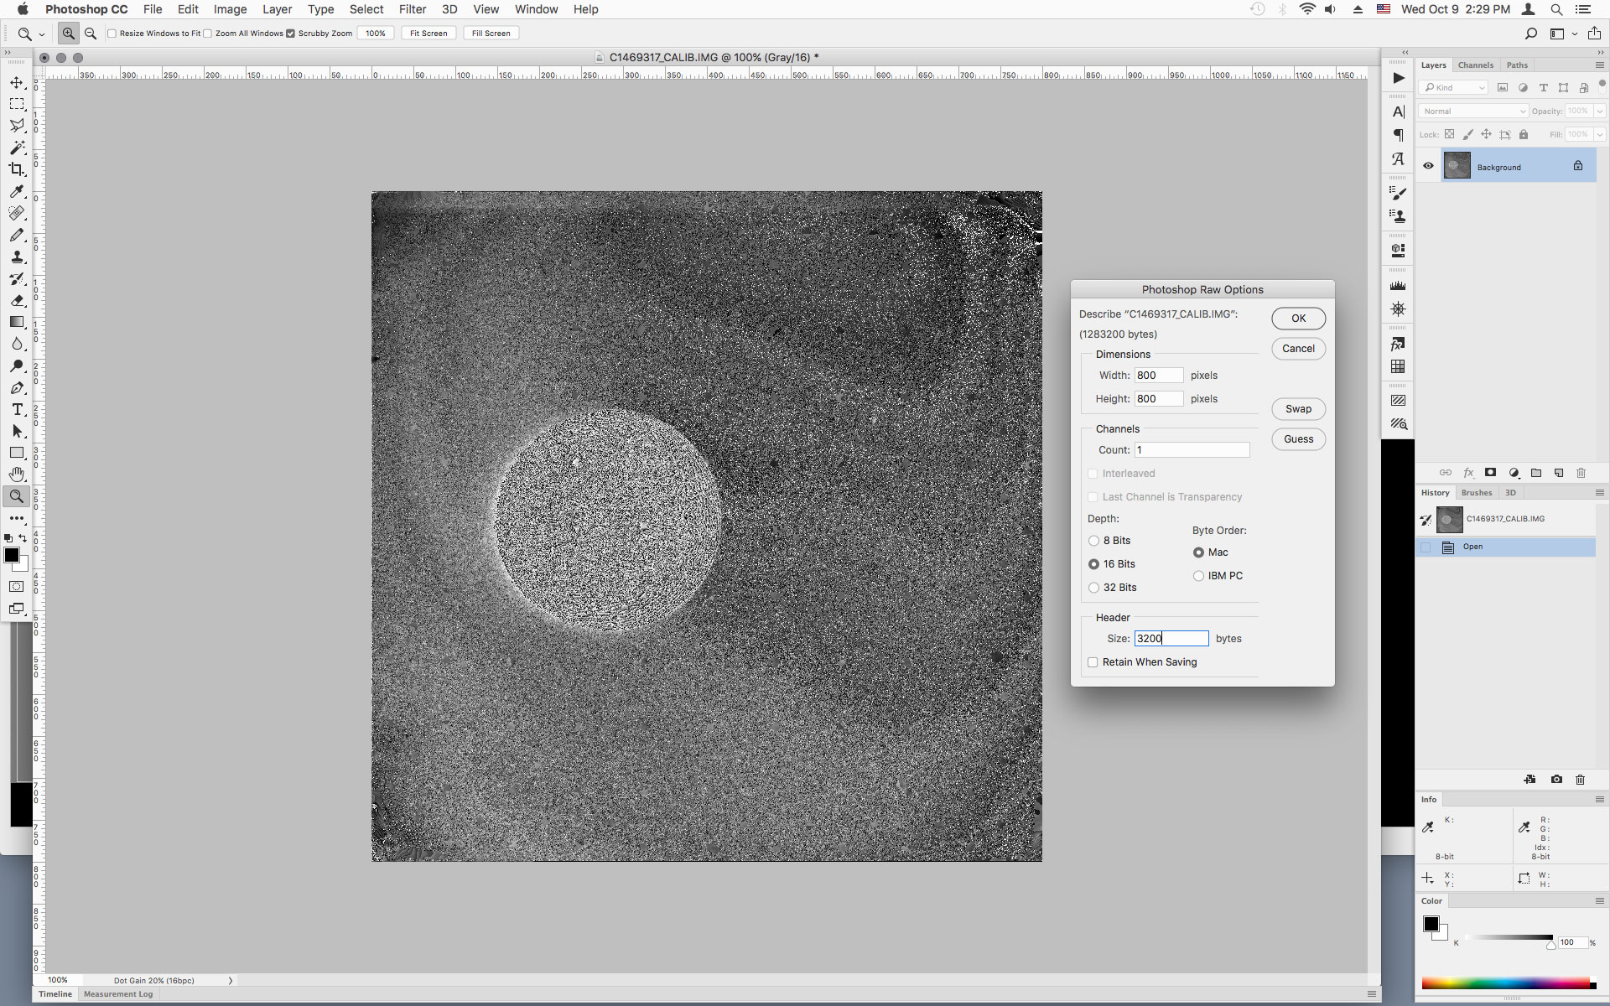
Task: Hide the Background layer
Action: pyautogui.click(x=1428, y=166)
